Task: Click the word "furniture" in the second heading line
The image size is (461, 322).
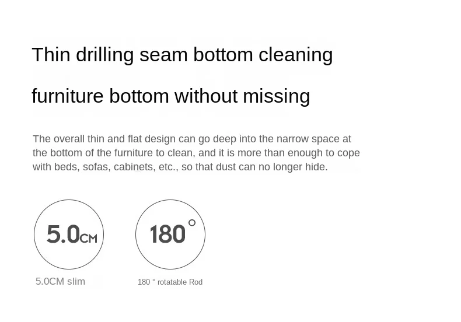Action: tap(68, 96)
